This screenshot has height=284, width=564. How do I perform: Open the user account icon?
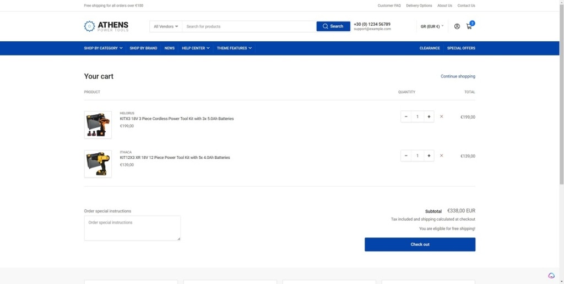(457, 26)
